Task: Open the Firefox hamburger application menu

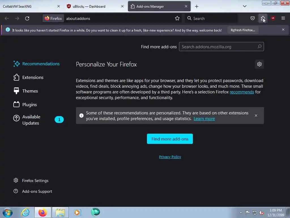Action: (283, 18)
